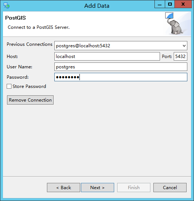194x201 pixels.
Task: Minimize the Add Data window
Action: click(160, 4)
